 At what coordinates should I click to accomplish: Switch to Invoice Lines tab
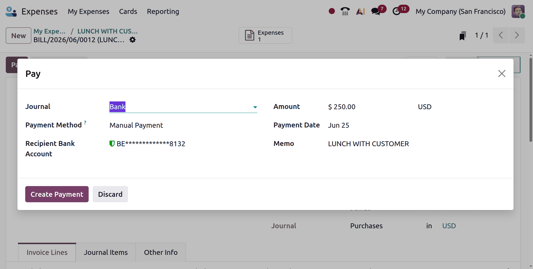coord(47,252)
